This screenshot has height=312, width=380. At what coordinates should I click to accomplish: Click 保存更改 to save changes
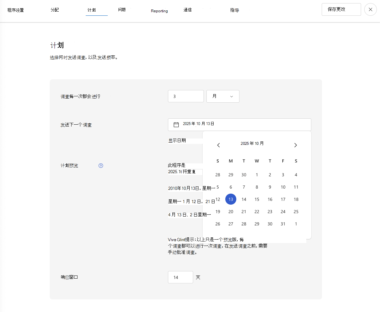[x=341, y=9]
